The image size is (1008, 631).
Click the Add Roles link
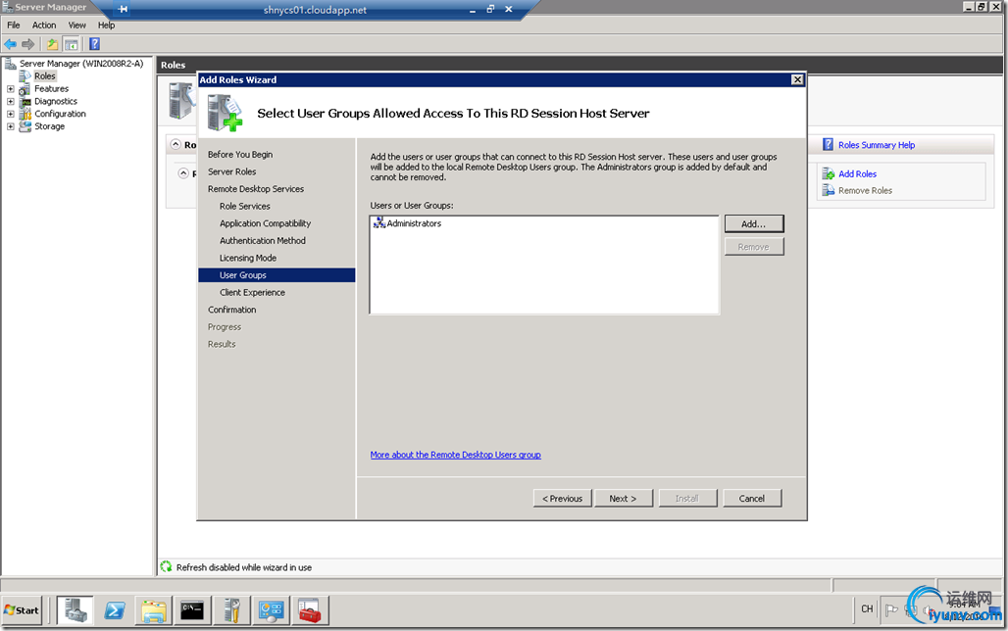point(857,174)
